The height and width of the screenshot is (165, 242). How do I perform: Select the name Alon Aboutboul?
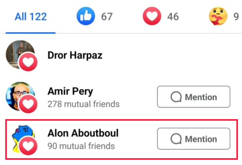pos(83,133)
